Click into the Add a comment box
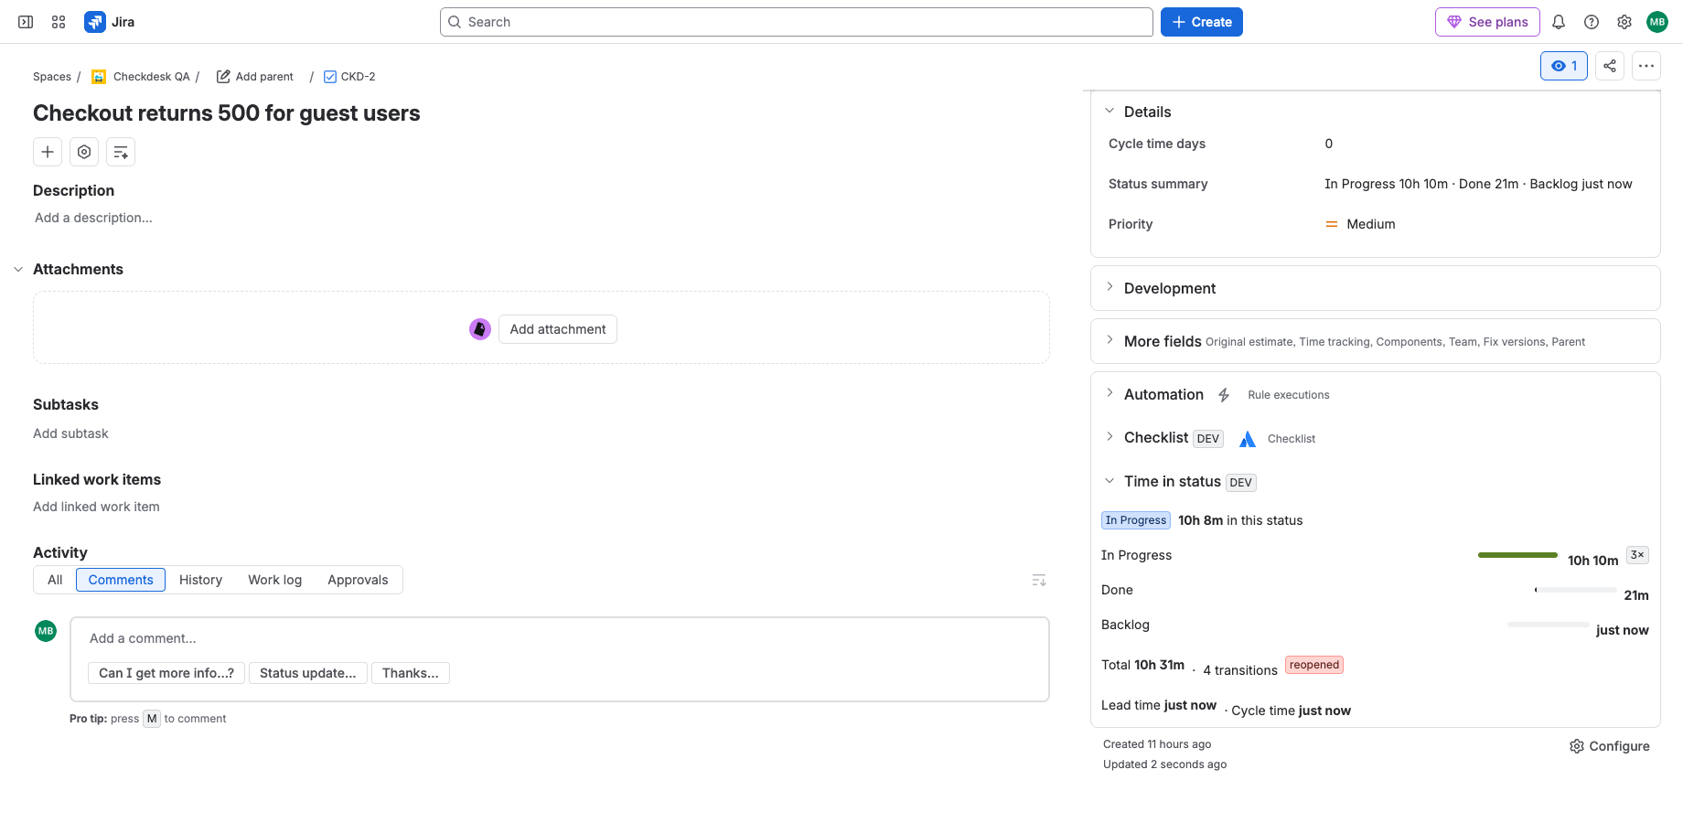The width and height of the screenshot is (1683, 823). pyautogui.click(x=559, y=638)
